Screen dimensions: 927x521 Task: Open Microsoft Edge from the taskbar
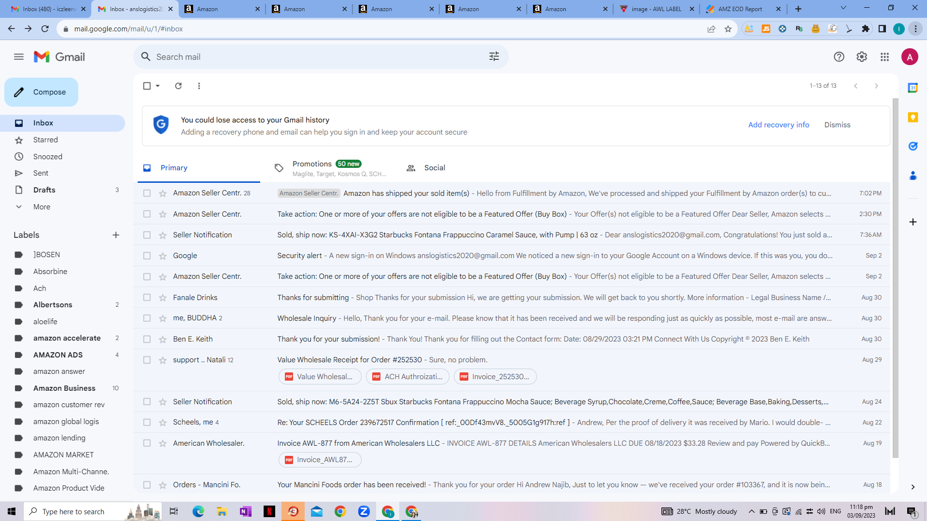tap(198, 511)
